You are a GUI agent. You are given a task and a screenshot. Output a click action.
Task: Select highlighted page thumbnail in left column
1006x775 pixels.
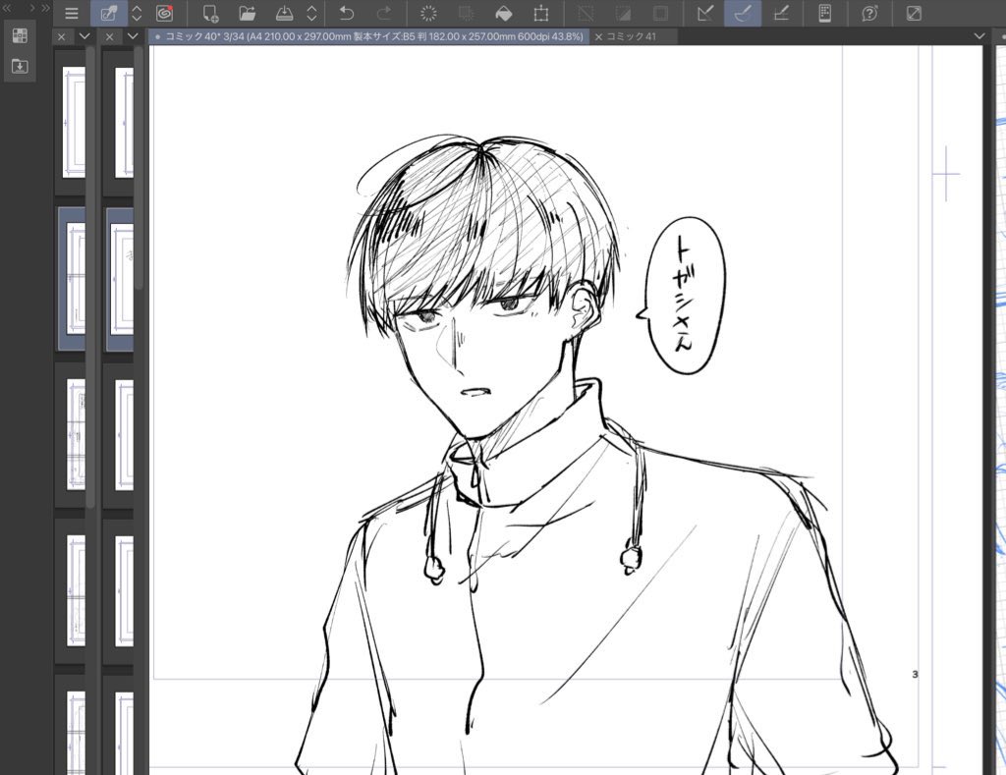click(x=76, y=278)
